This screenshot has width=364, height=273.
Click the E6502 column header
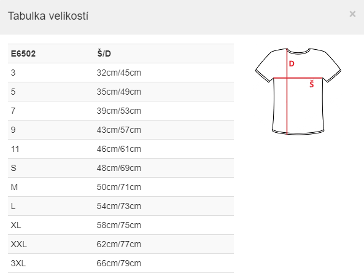point(23,53)
